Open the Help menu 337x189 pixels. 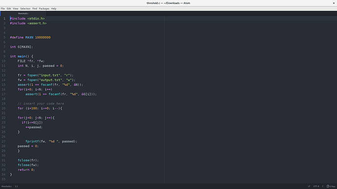pyautogui.click(x=54, y=9)
